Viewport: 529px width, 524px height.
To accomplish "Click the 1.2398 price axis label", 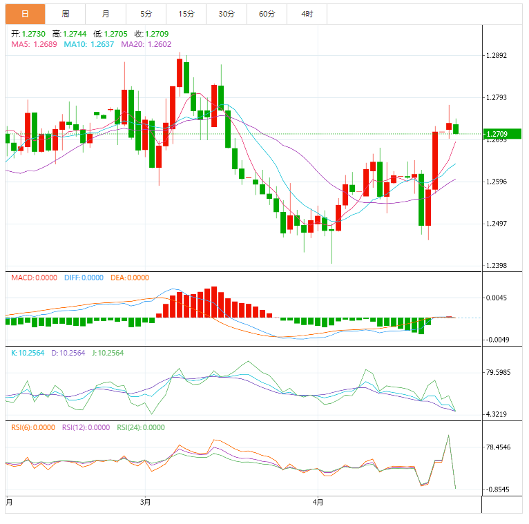I will click(x=497, y=265).
